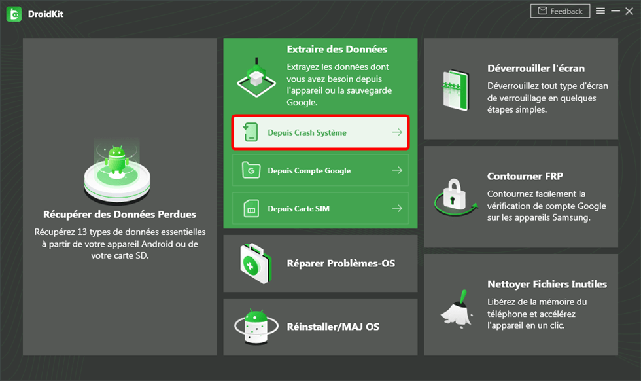Click the Réparer Problèmes-OS medical kit icon
The height and width of the screenshot is (381, 641).
(x=254, y=263)
